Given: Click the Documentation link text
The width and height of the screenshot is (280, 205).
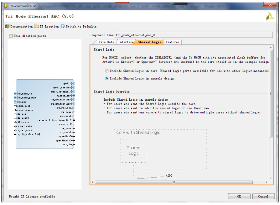Looking at the screenshot, I should pos(21,27).
